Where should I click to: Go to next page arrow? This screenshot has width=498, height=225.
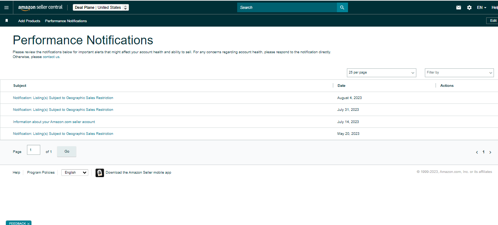coord(490,152)
